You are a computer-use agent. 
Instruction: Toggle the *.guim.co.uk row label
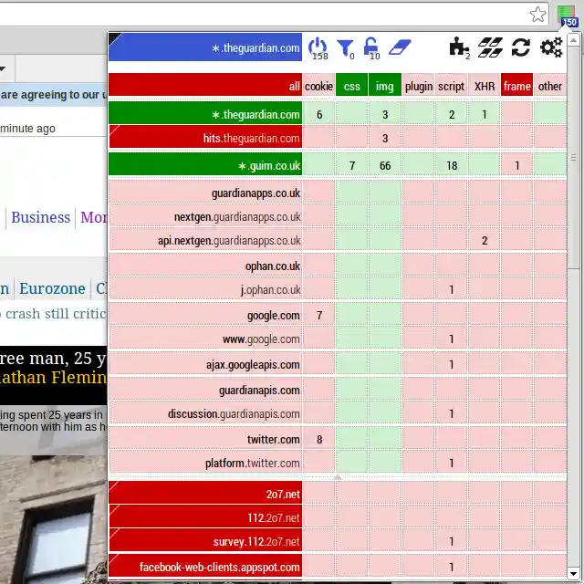(x=205, y=164)
